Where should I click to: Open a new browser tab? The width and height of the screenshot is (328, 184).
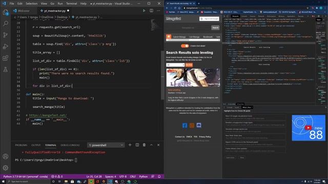tap(199, 4)
